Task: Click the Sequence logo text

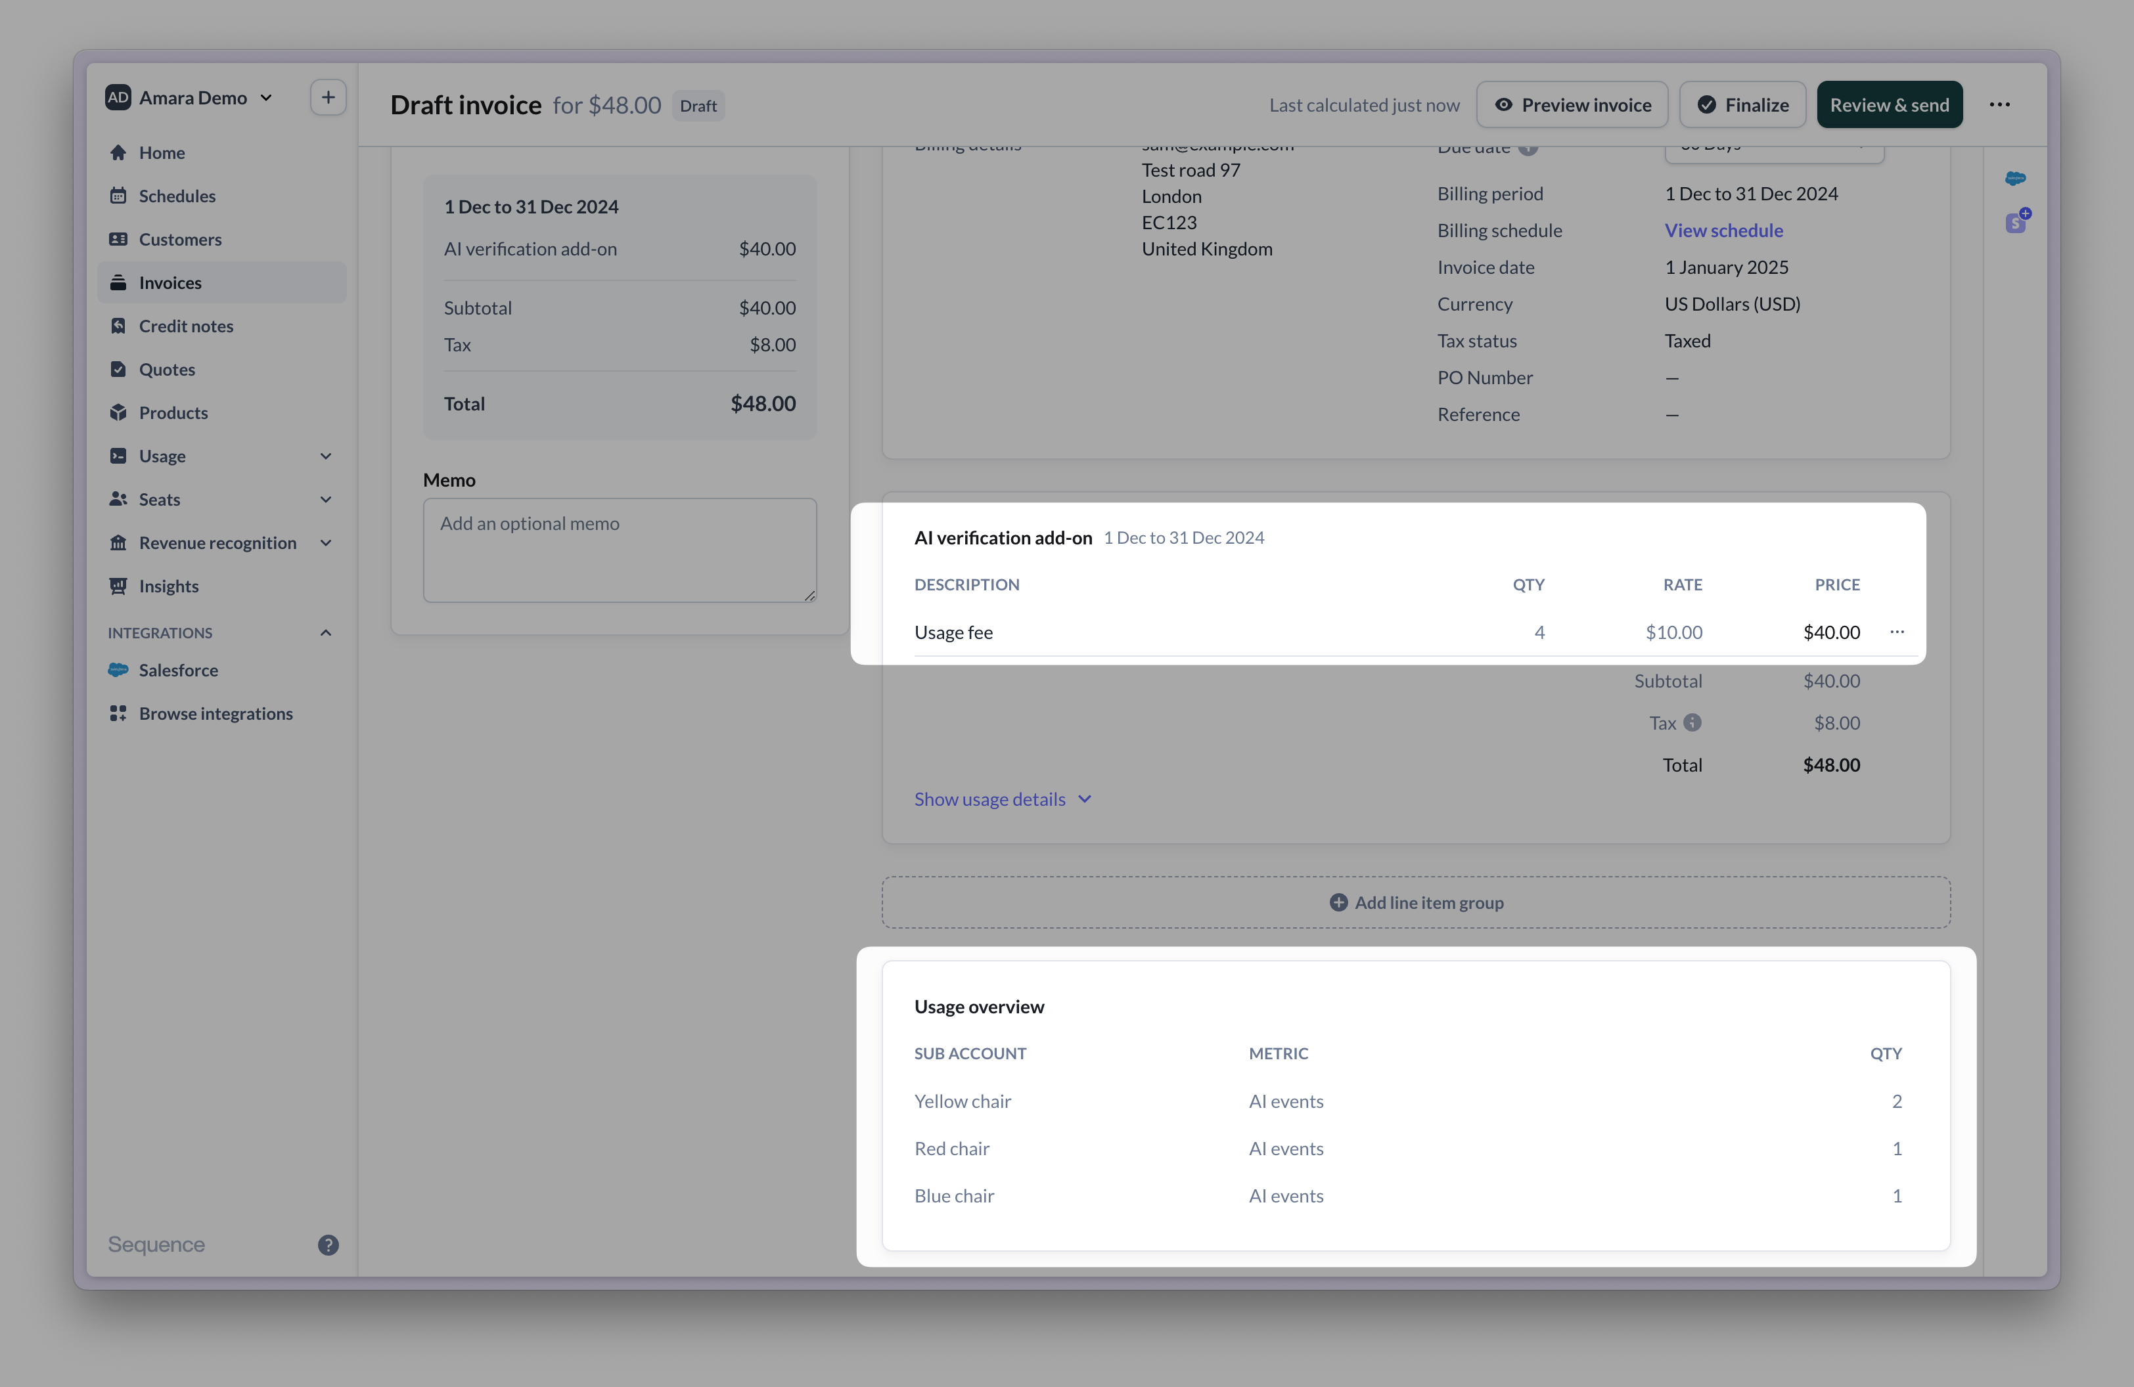Action: pyautogui.click(x=156, y=1244)
